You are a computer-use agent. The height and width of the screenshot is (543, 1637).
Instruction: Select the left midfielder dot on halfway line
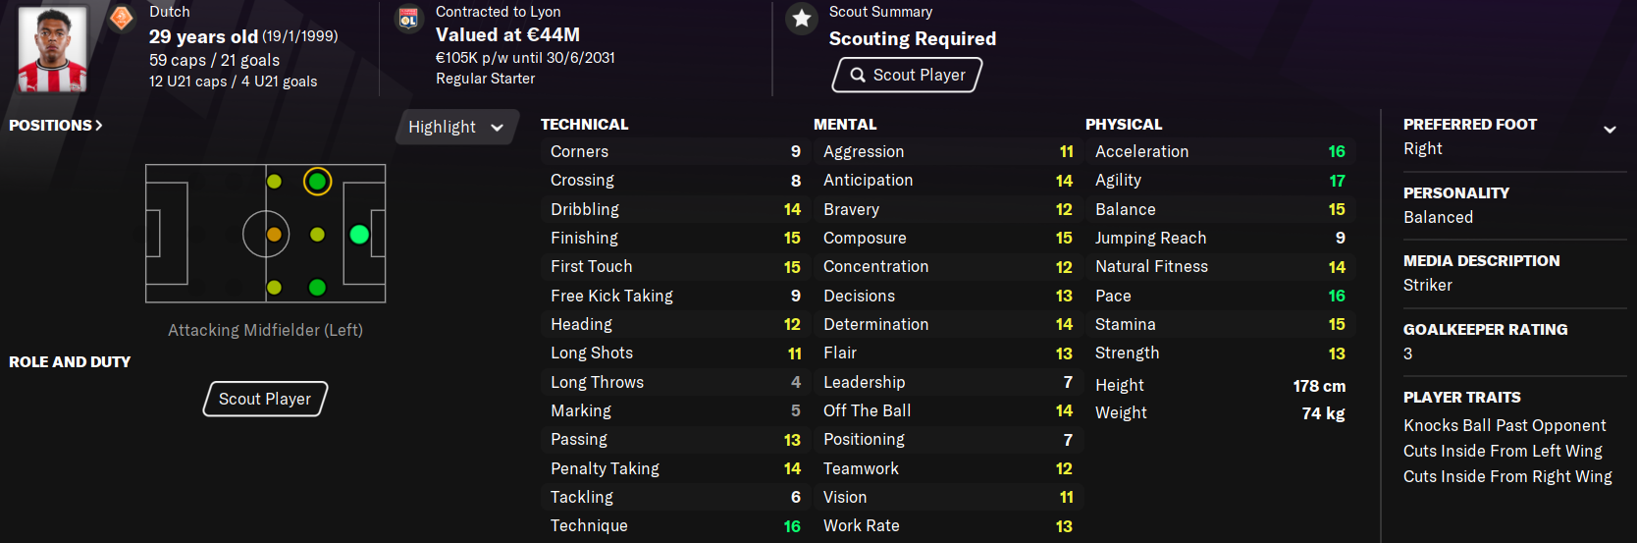274,182
